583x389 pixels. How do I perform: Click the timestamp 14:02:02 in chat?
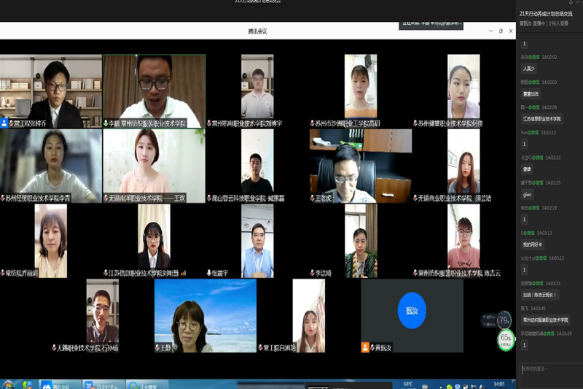549,57
